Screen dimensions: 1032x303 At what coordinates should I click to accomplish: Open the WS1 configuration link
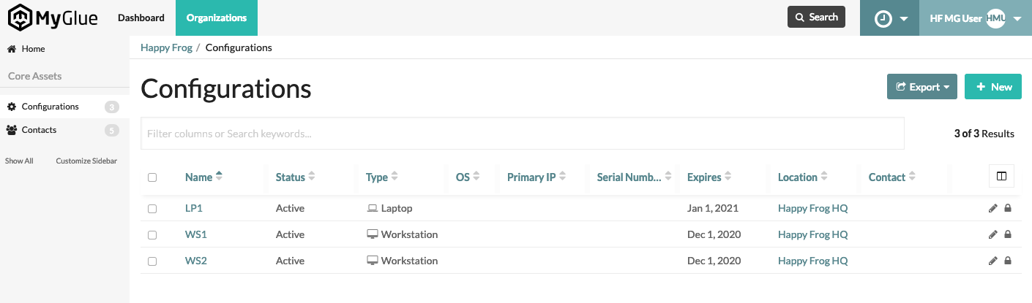(x=195, y=234)
